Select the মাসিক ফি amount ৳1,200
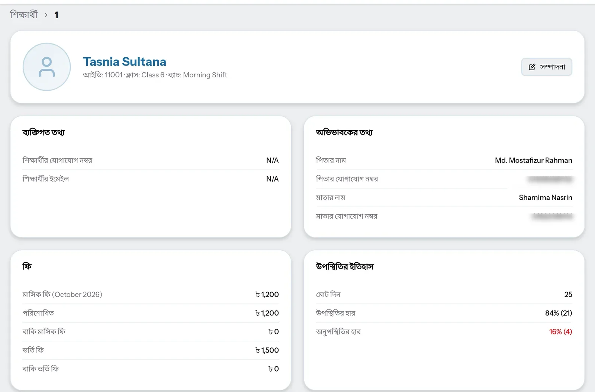Image resolution: width=595 pixels, height=392 pixels. click(x=267, y=295)
